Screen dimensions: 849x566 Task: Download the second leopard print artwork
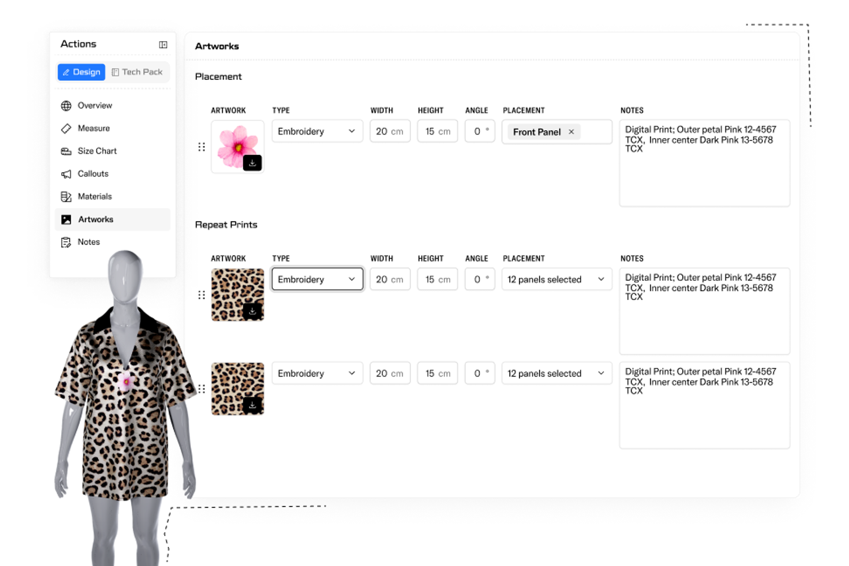252,405
